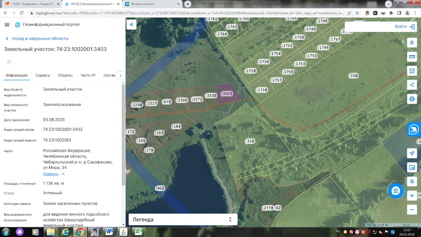Open the chat message bubble
421x237 pixels.
(x=396, y=191)
